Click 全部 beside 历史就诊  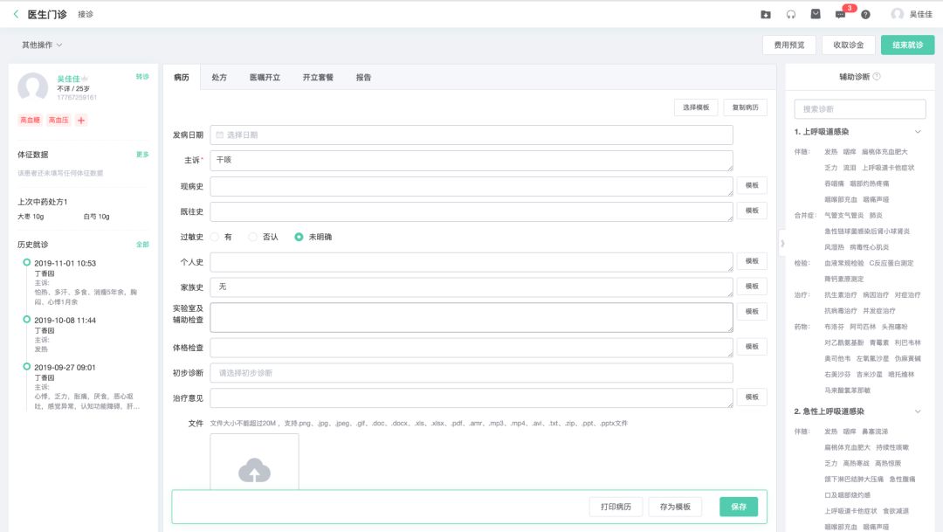pyautogui.click(x=142, y=245)
